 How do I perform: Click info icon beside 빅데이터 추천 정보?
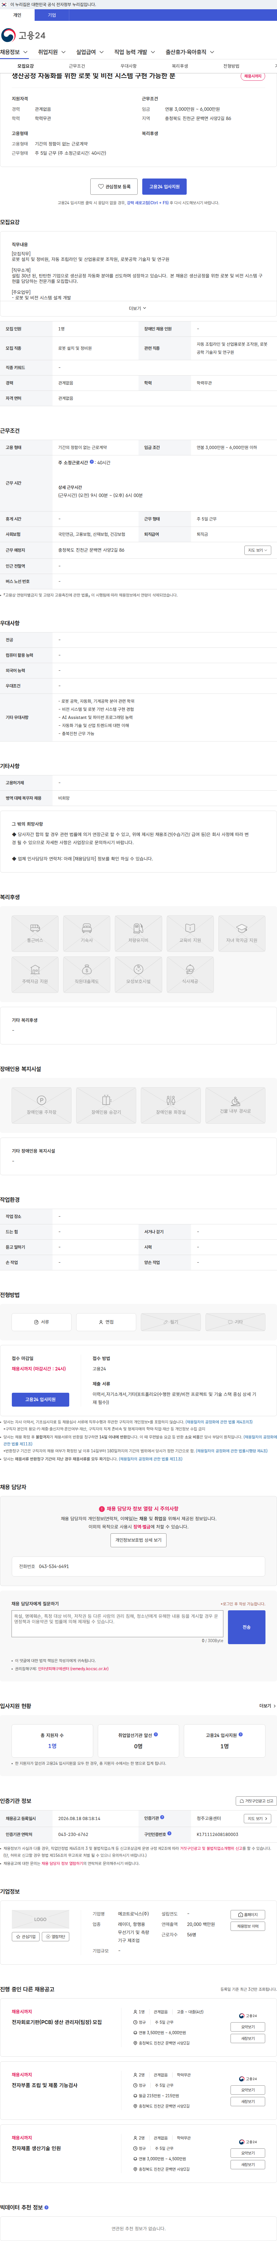[x=46, y=2207]
